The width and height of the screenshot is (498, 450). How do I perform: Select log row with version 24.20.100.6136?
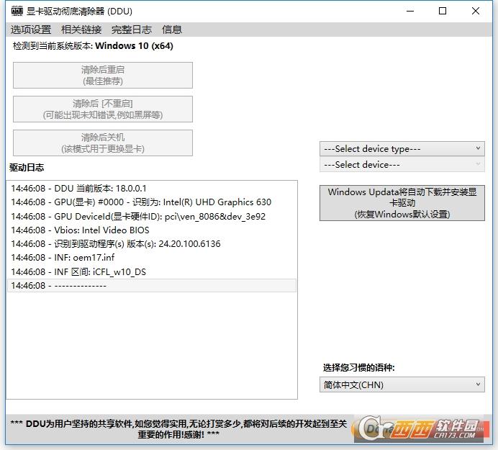coord(152,244)
